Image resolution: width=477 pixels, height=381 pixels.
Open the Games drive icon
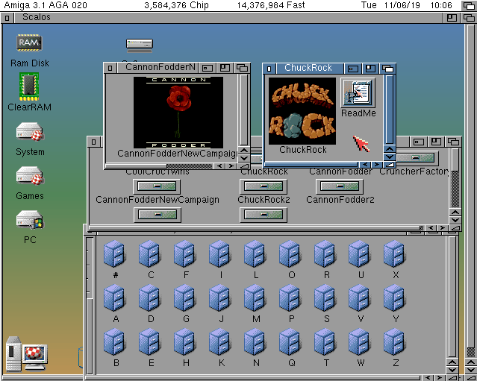click(30, 175)
